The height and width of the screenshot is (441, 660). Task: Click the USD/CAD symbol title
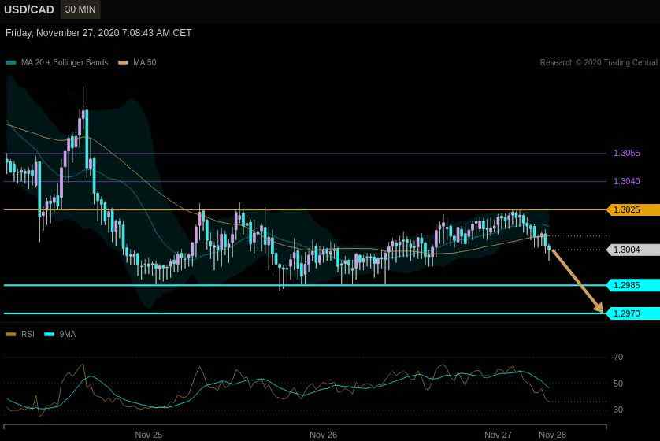point(29,9)
